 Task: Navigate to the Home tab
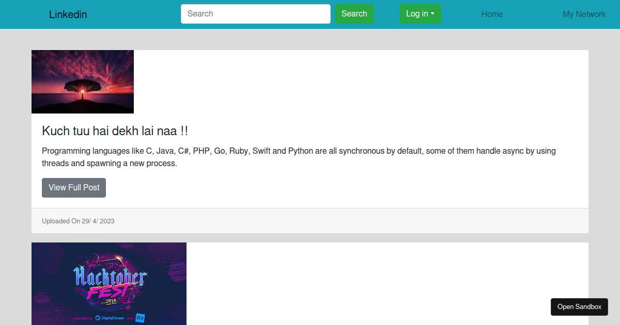point(491,14)
